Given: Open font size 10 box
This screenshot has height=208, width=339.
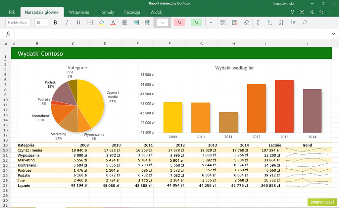Looking at the screenshot, I should [41, 22].
